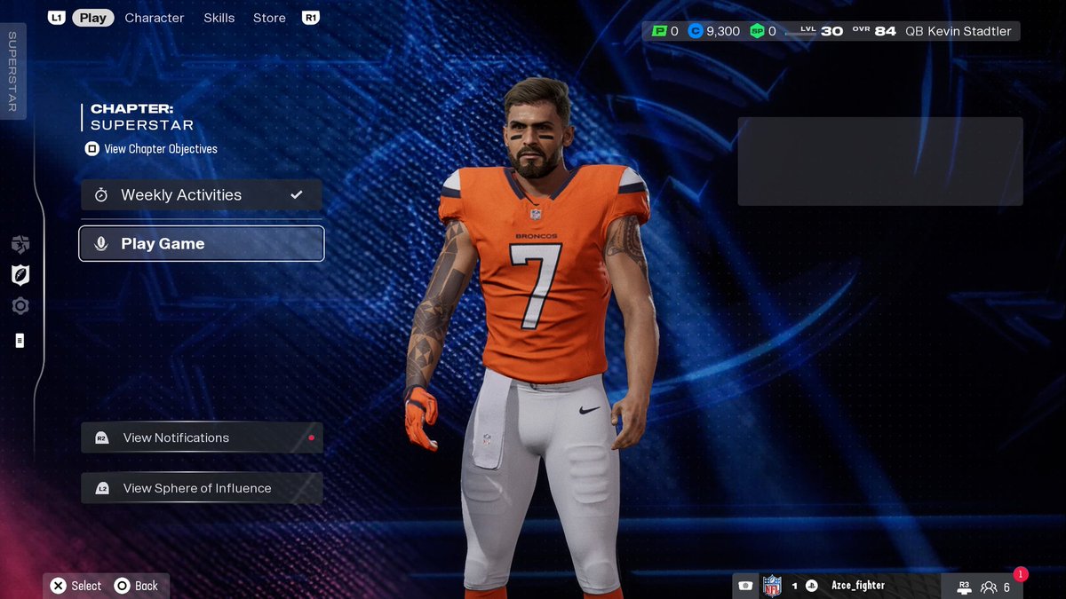Switch to the Character tab
This screenshot has width=1066, height=599.
pyautogui.click(x=155, y=18)
